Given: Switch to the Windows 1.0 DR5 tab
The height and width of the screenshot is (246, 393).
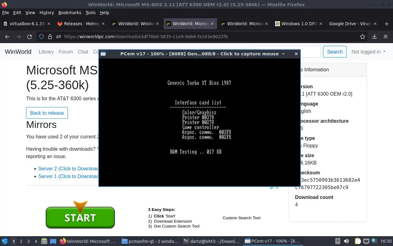Looking at the screenshot, I should [299, 24].
